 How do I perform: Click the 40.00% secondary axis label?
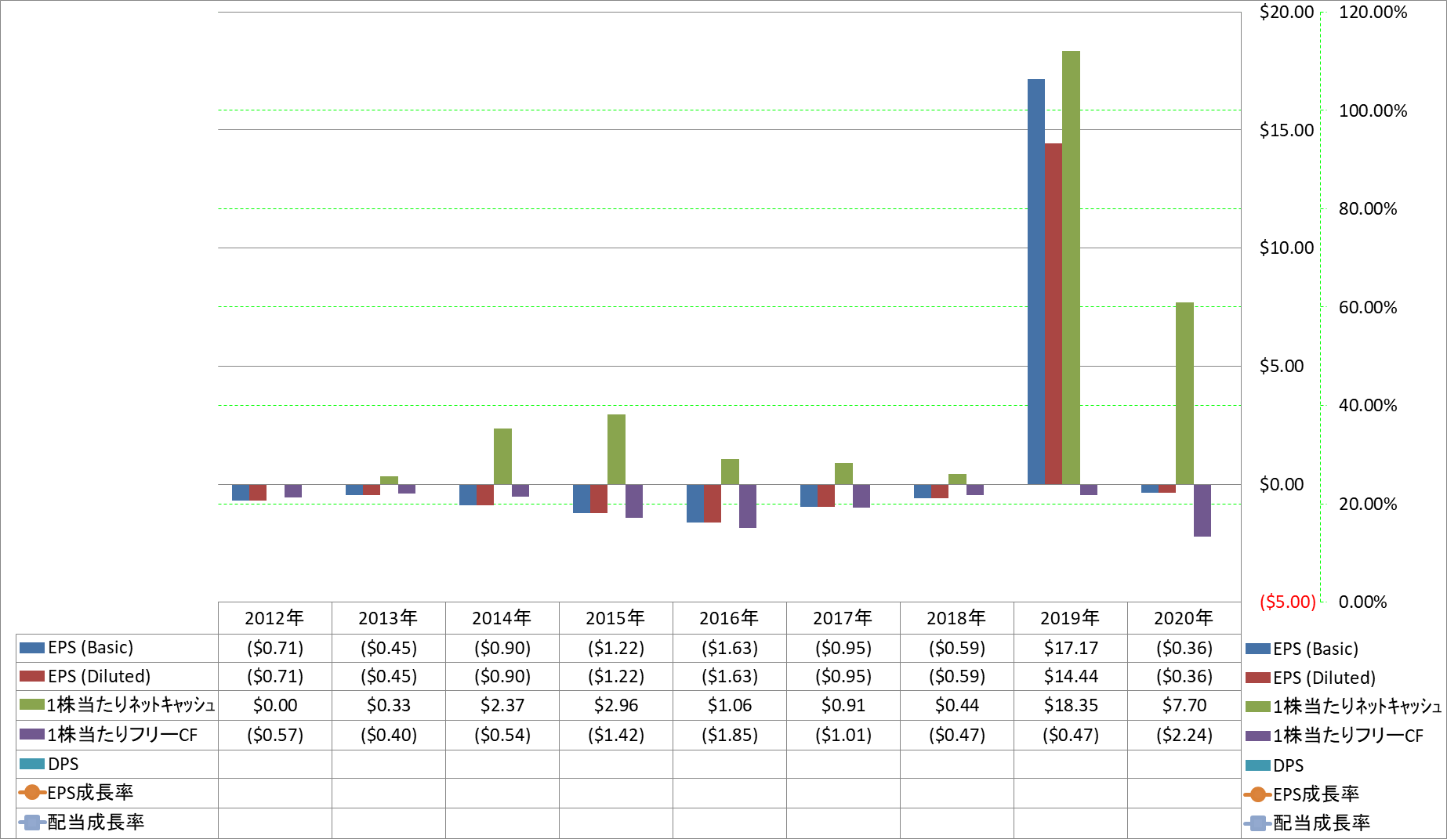[1368, 405]
